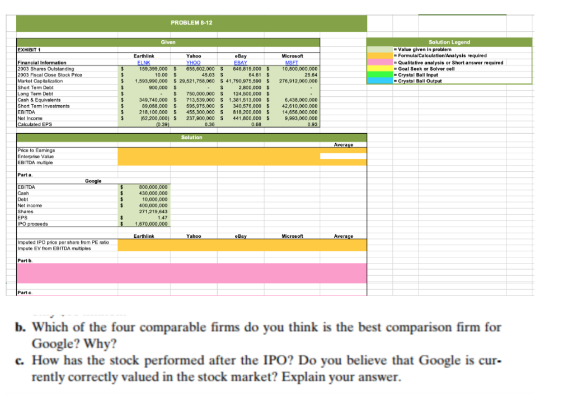Image resolution: width=573 pixels, height=395 pixels.
Task: Click the yellow Goal Seek legend swatch
Action: (x=380, y=68)
